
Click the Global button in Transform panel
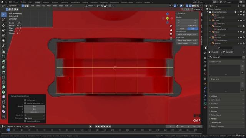click(182, 29)
